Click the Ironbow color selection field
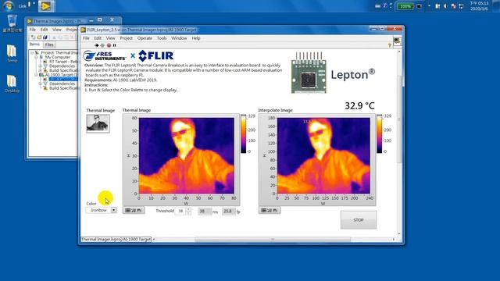 click(x=98, y=210)
